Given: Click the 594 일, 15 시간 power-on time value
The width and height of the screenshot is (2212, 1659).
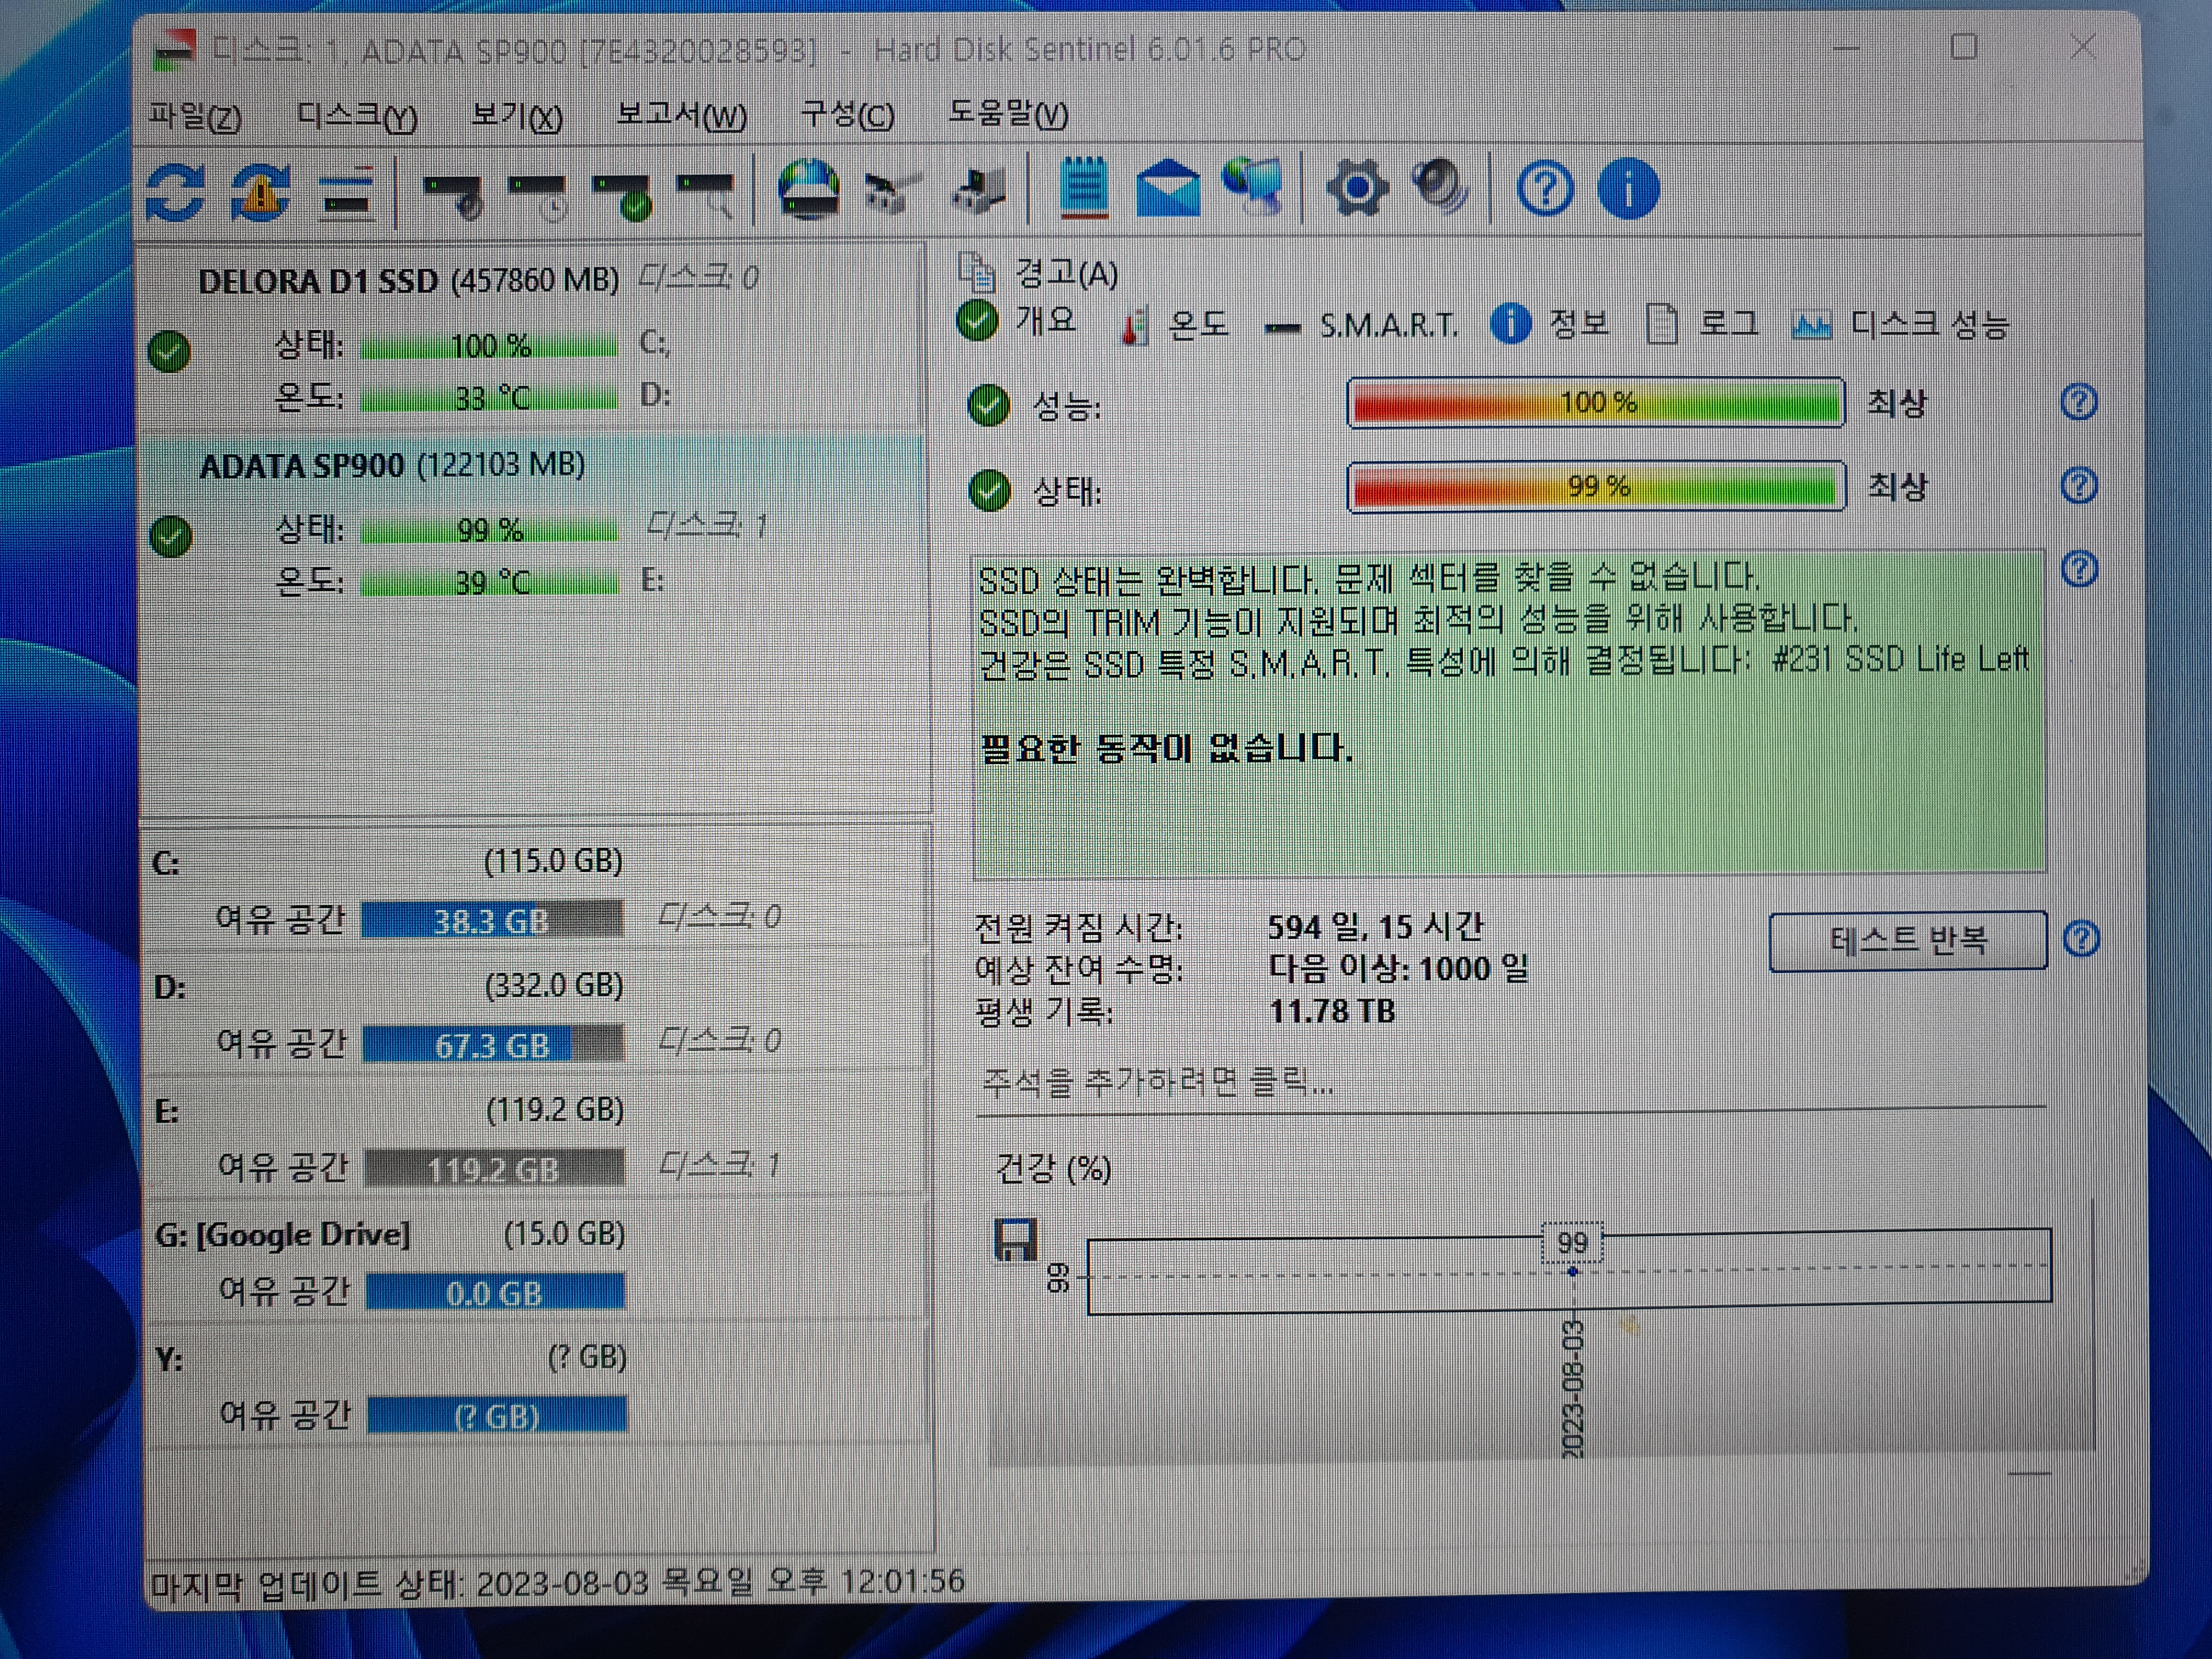Looking at the screenshot, I should pyautogui.click(x=1375, y=928).
